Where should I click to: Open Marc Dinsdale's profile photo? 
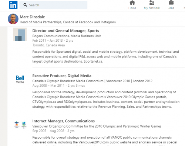(x=13, y=19)
